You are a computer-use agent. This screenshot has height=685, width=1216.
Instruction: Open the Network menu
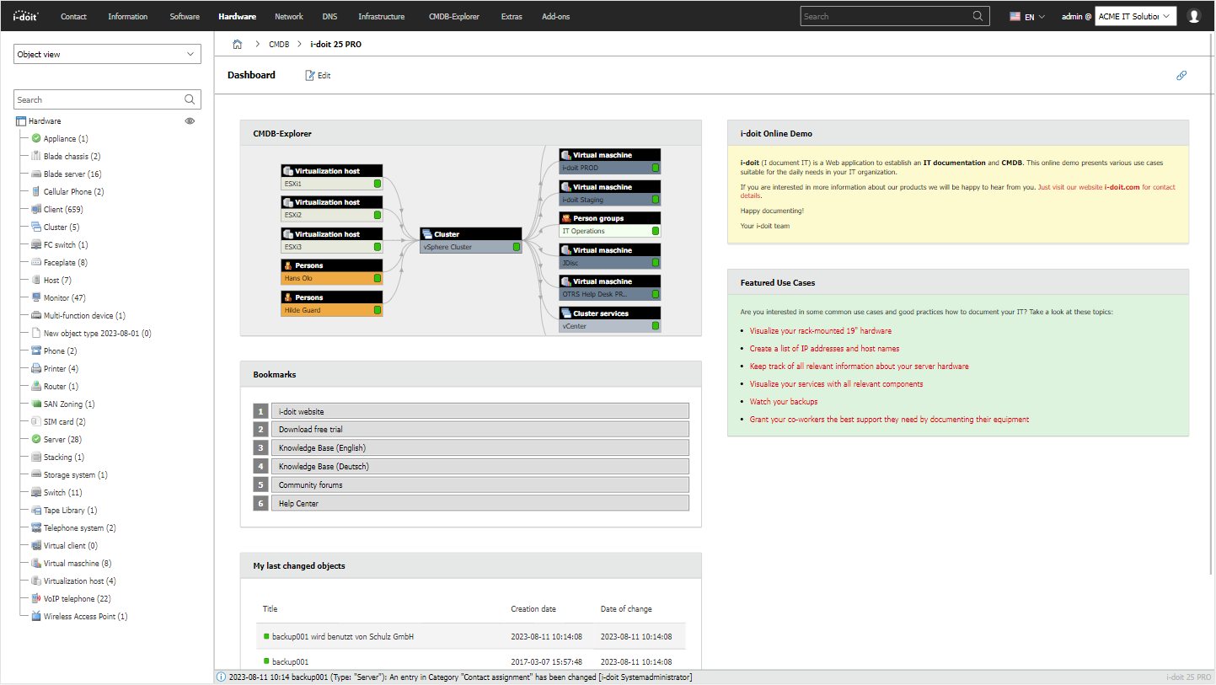coord(289,16)
